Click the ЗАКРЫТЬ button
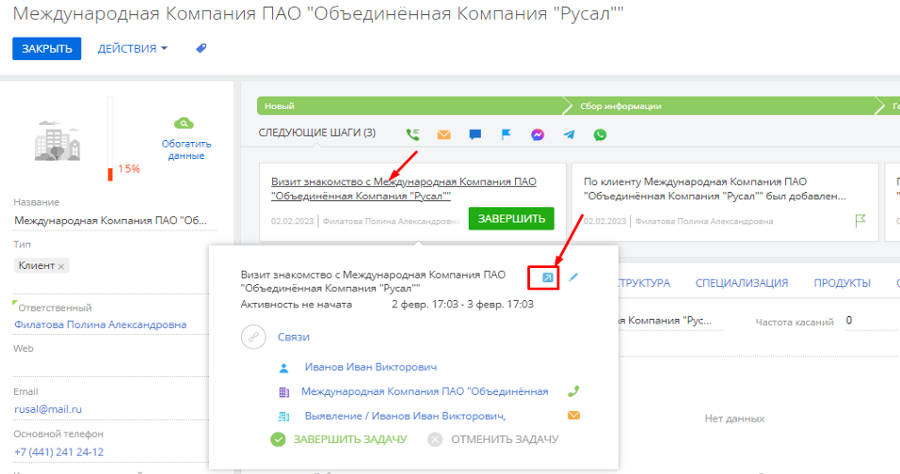This screenshot has width=900, height=474. [x=46, y=49]
